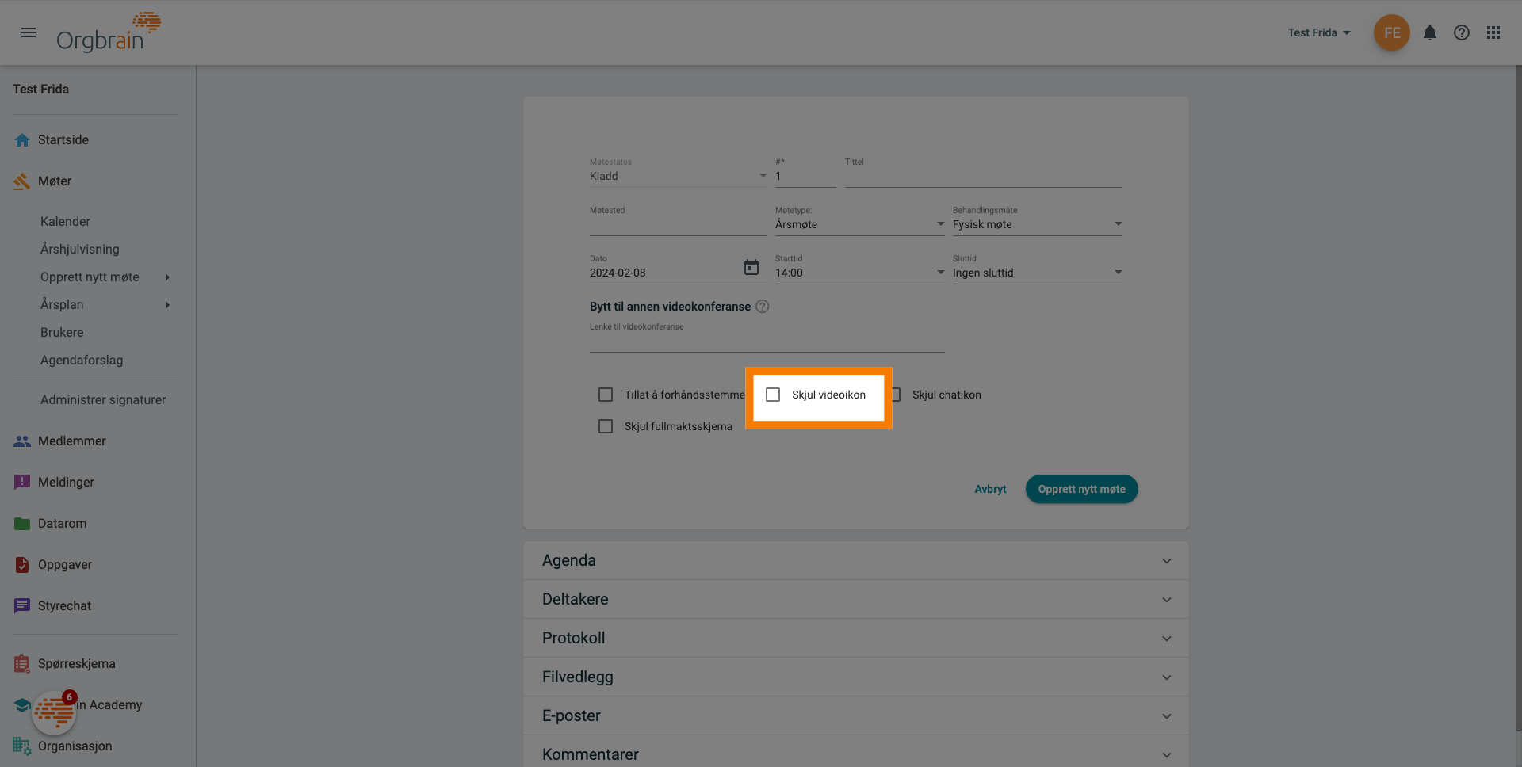
Task: Click the Meldinger message icon
Action: tap(22, 482)
